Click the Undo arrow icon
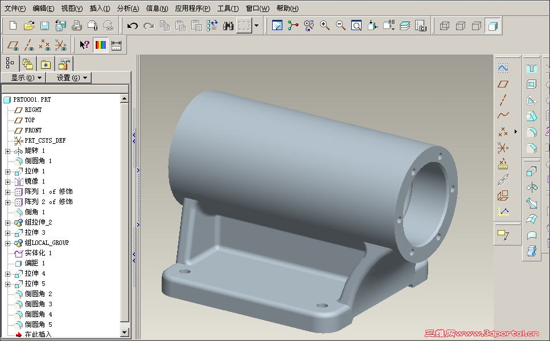This screenshot has width=550, height=341. (x=133, y=26)
